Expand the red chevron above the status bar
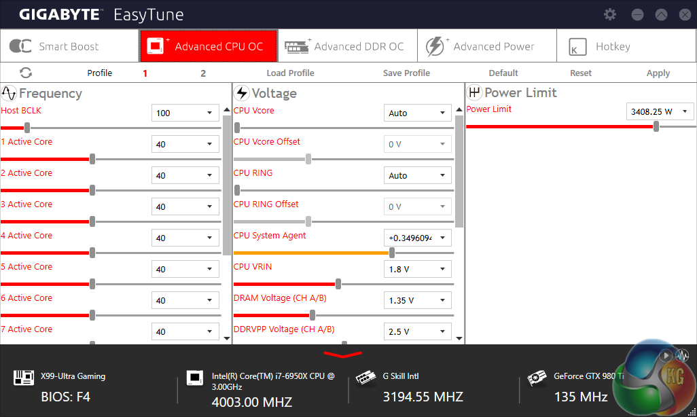The width and height of the screenshot is (697, 417). tap(342, 355)
